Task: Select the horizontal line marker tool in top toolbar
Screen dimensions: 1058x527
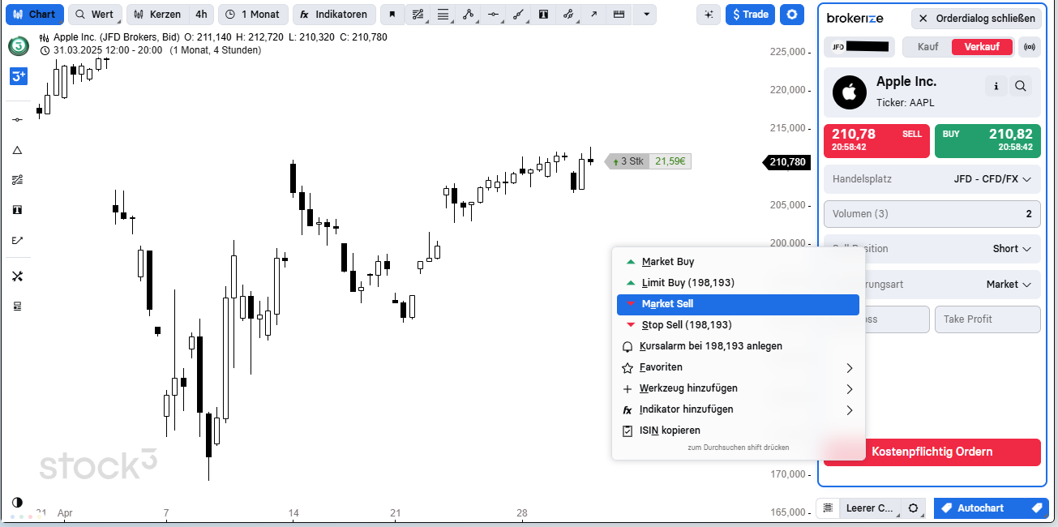Action: pos(493,15)
